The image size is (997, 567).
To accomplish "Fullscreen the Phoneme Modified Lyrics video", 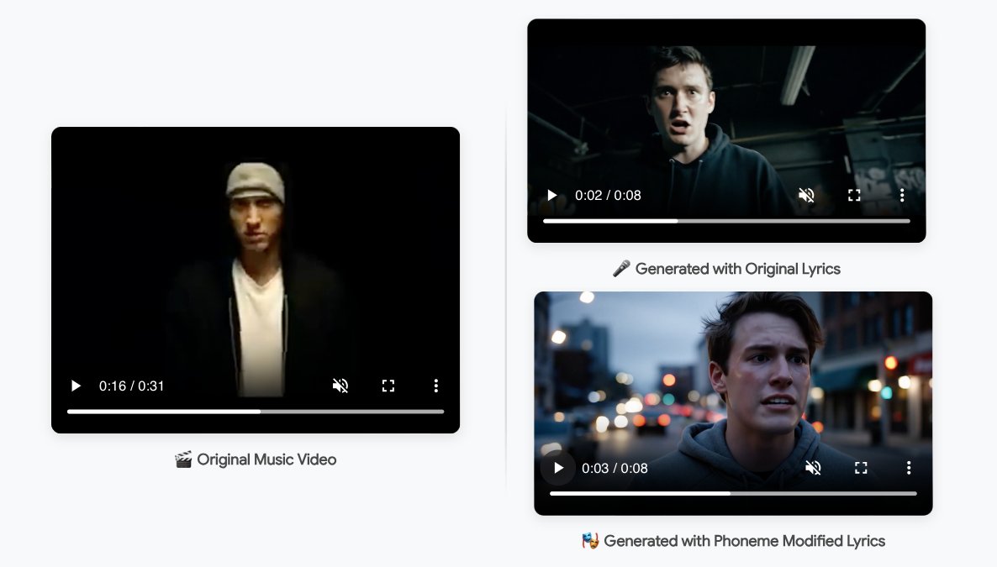I will 861,468.
